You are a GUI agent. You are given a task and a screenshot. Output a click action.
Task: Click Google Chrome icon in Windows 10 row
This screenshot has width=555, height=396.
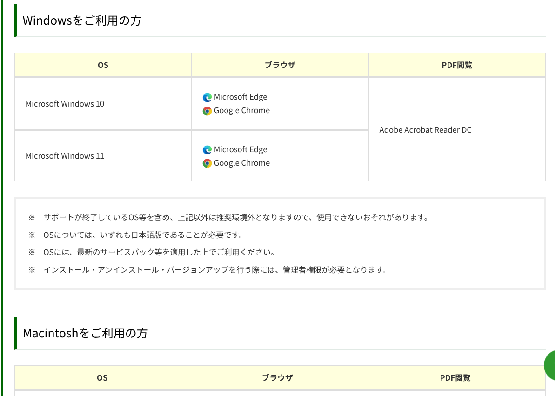tap(207, 111)
